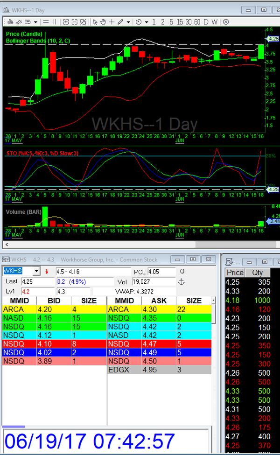The width and height of the screenshot is (280, 455).
Task: Open the WKHS symbol dropdown
Action: click(36, 271)
